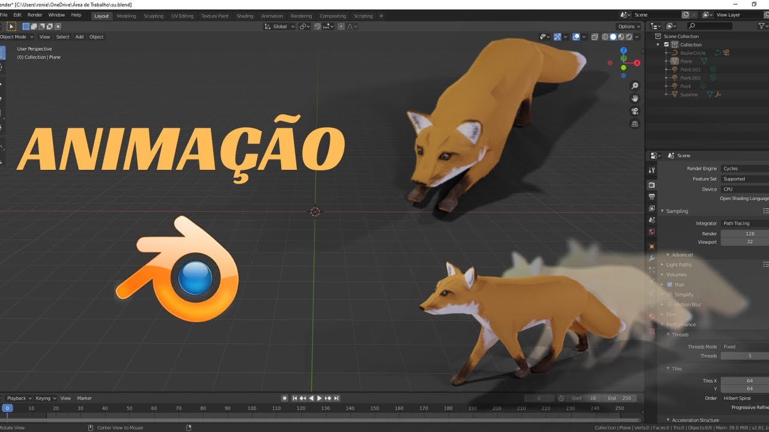Jump to the timeline end frame
This screenshot has height=432, width=769.
click(x=336, y=398)
